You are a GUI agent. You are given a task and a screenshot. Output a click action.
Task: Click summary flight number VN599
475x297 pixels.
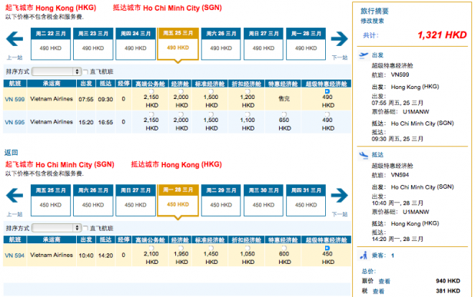[400, 74]
